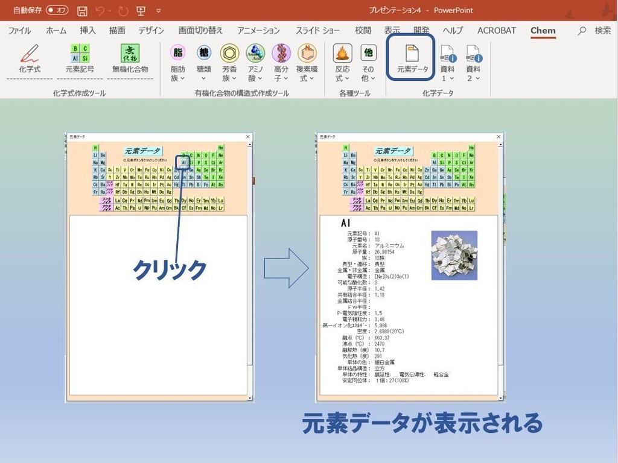
Task: Select the Chem ribbon tab
Action: [543, 30]
